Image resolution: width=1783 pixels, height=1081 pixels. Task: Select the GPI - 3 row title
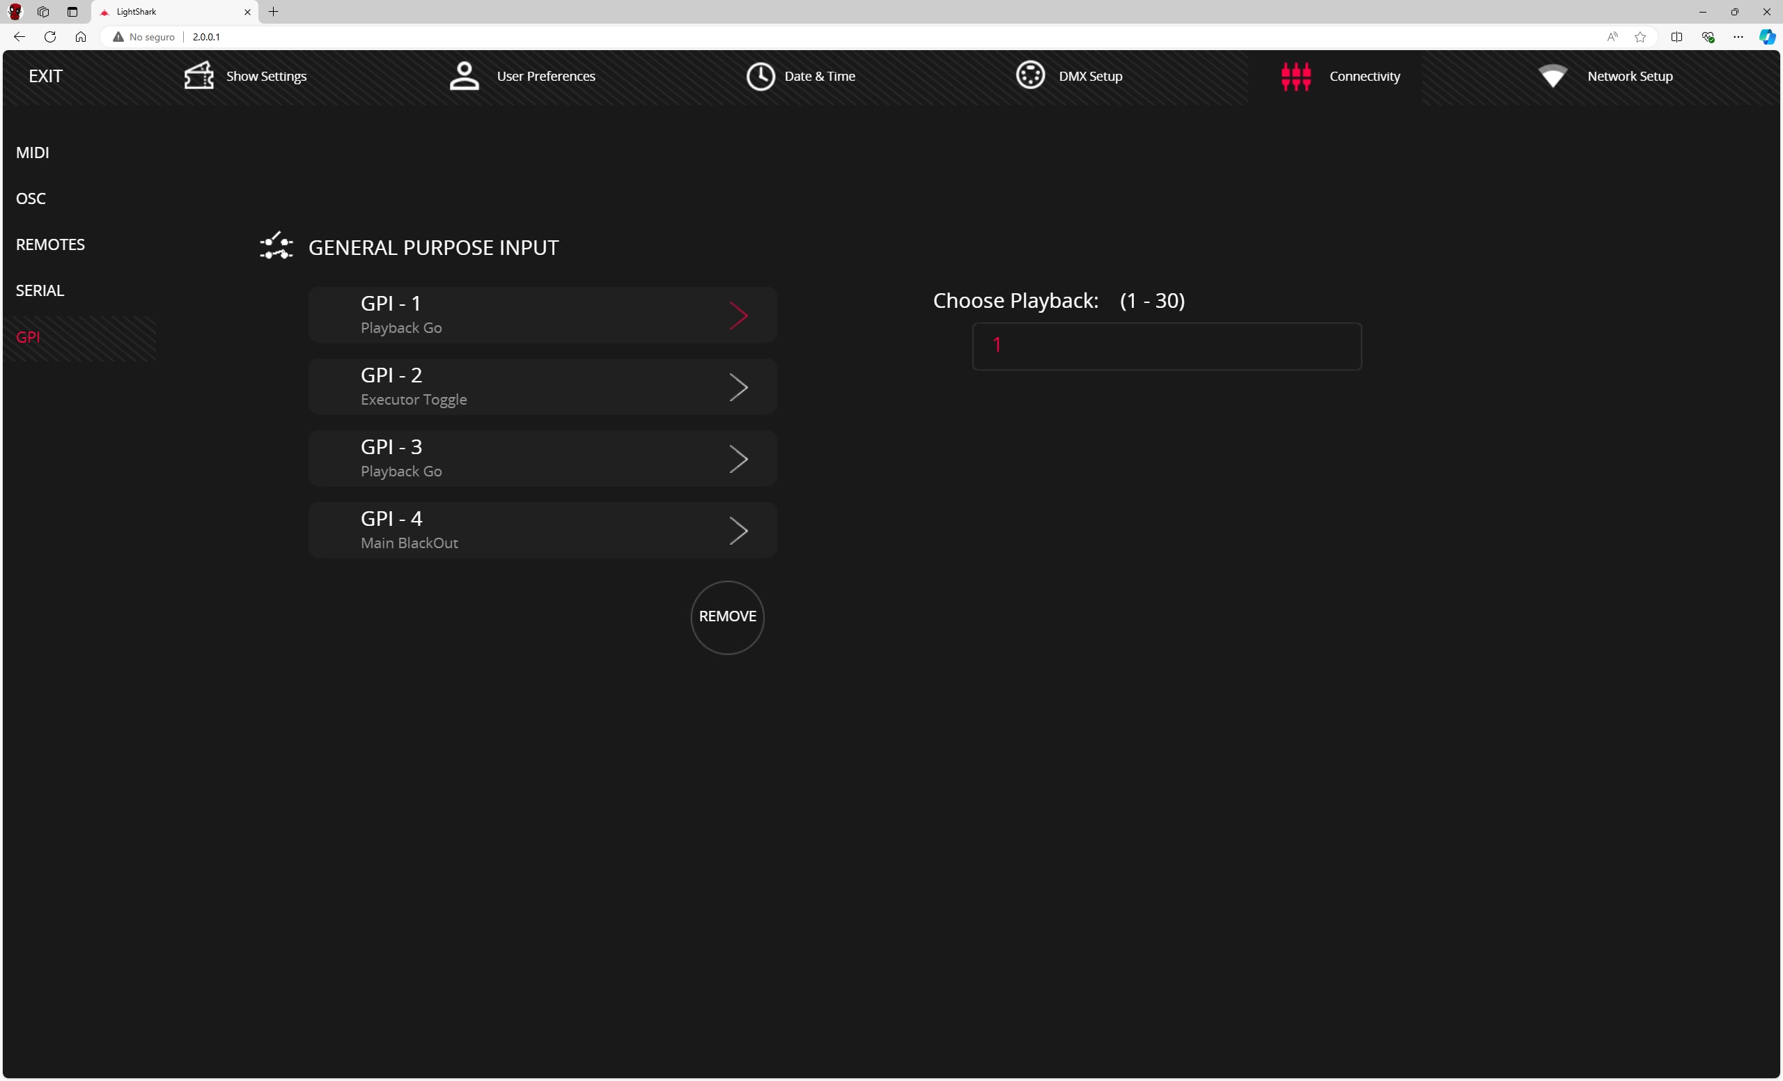pyautogui.click(x=391, y=446)
